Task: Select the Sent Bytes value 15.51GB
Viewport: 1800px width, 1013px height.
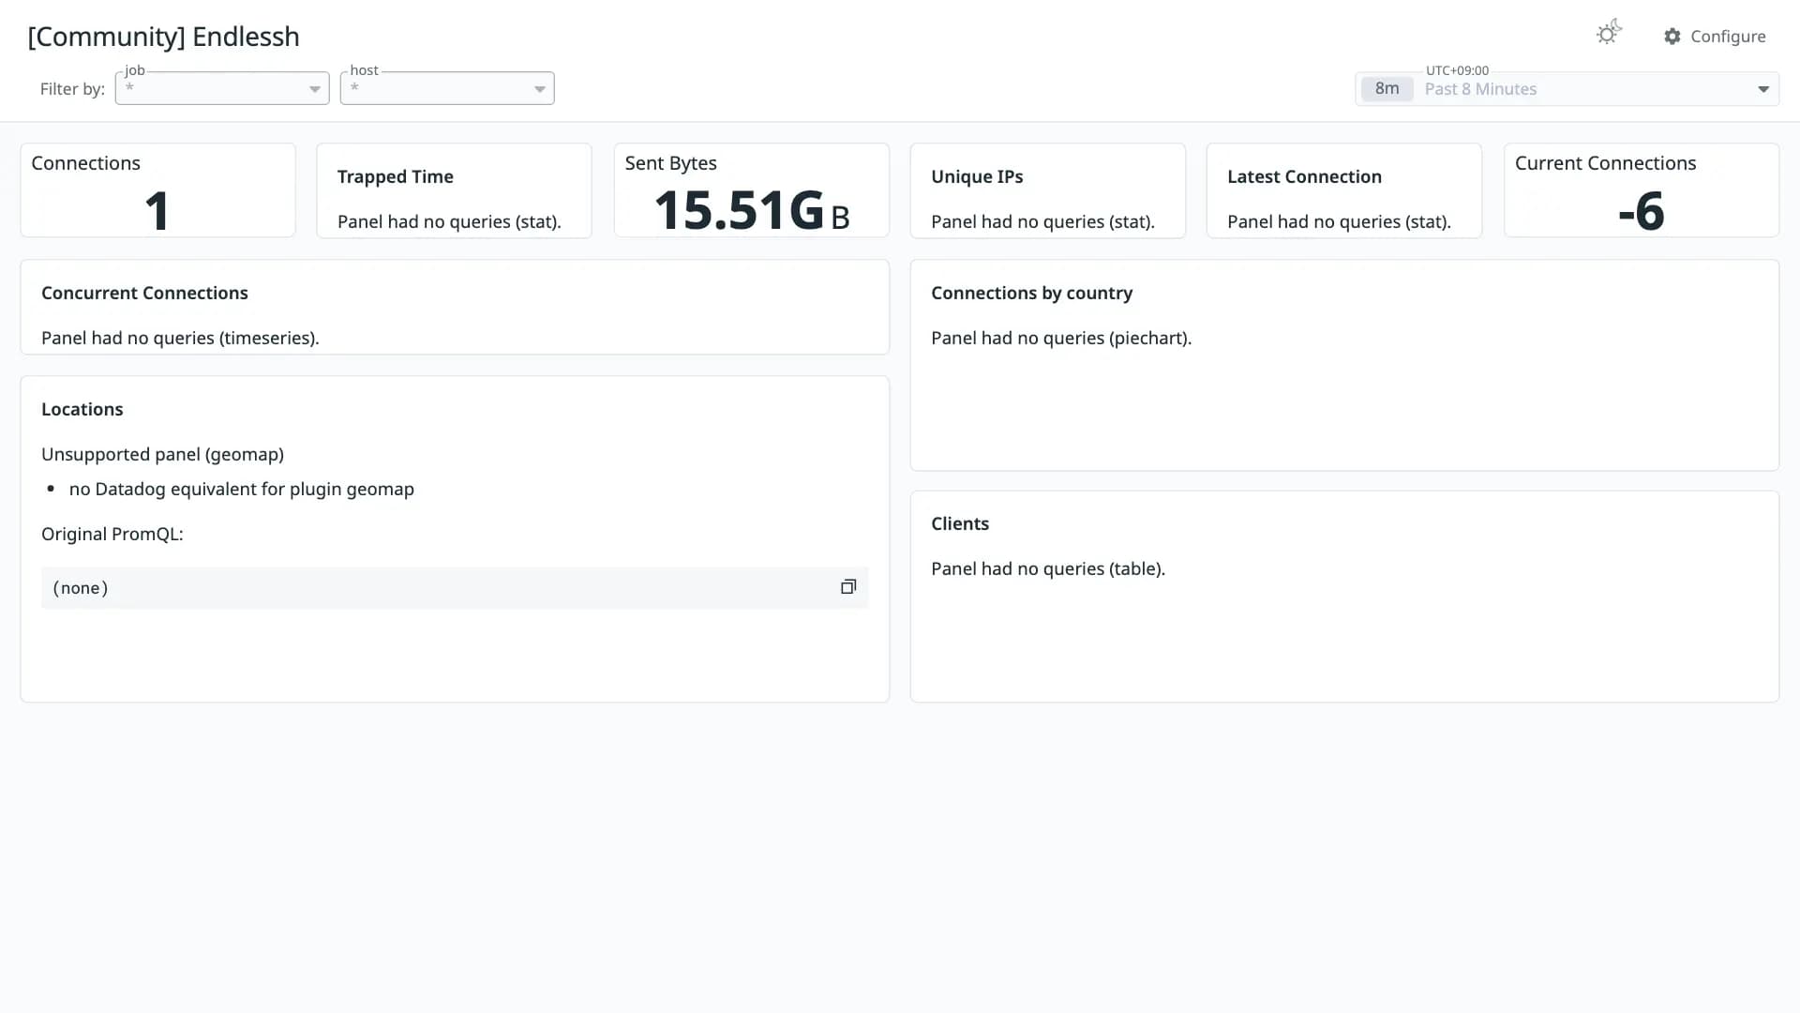Action: [752, 210]
